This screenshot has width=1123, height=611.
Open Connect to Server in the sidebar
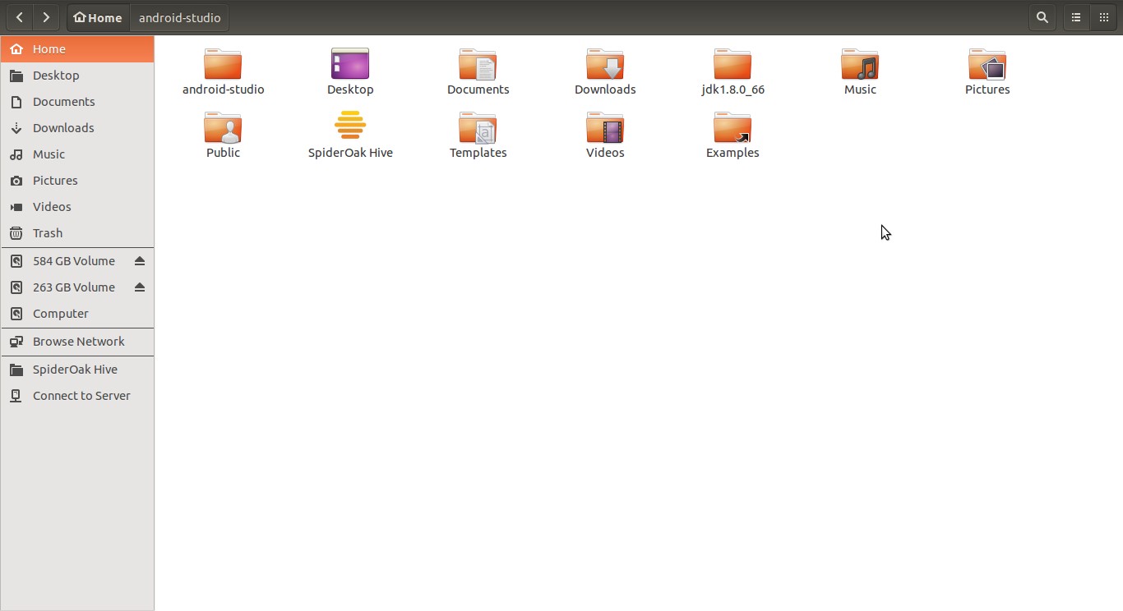tap(77, 396)
